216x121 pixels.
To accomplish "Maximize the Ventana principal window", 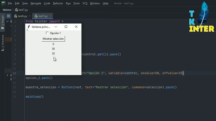I will click(66, 27).
